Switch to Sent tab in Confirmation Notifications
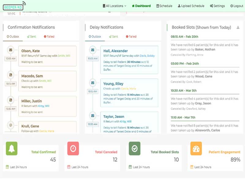 tap(32, 36)
